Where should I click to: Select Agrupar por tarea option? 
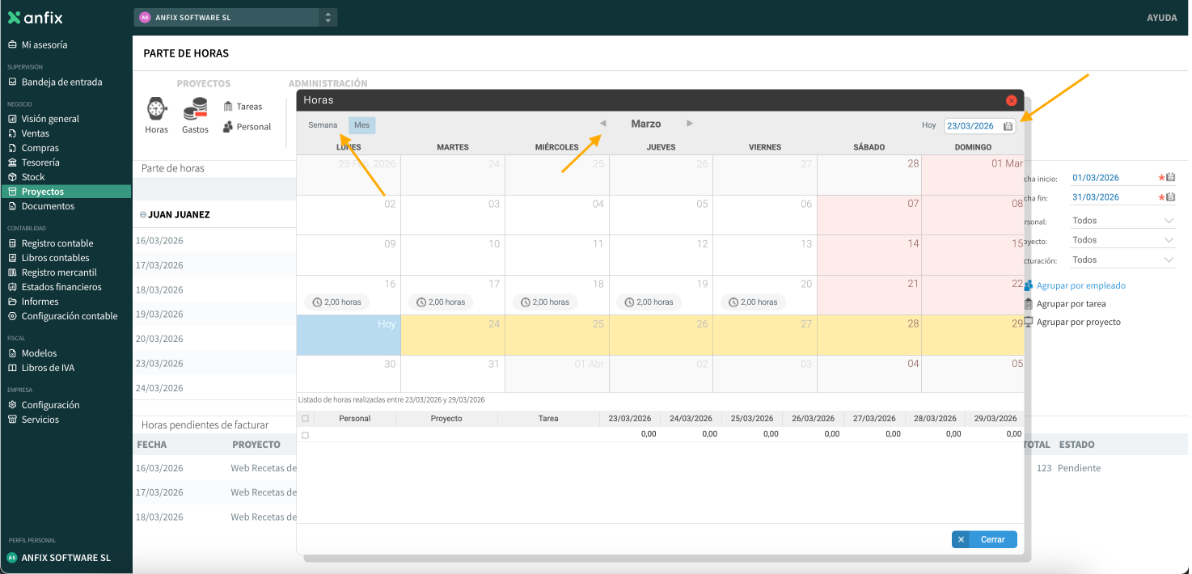pyautogui.click(x=1071, y=304)
